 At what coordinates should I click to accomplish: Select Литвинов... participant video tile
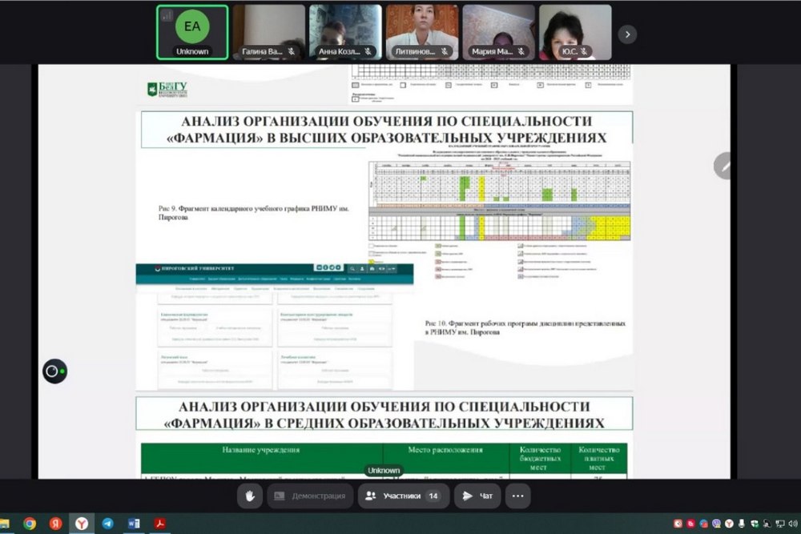422,32
